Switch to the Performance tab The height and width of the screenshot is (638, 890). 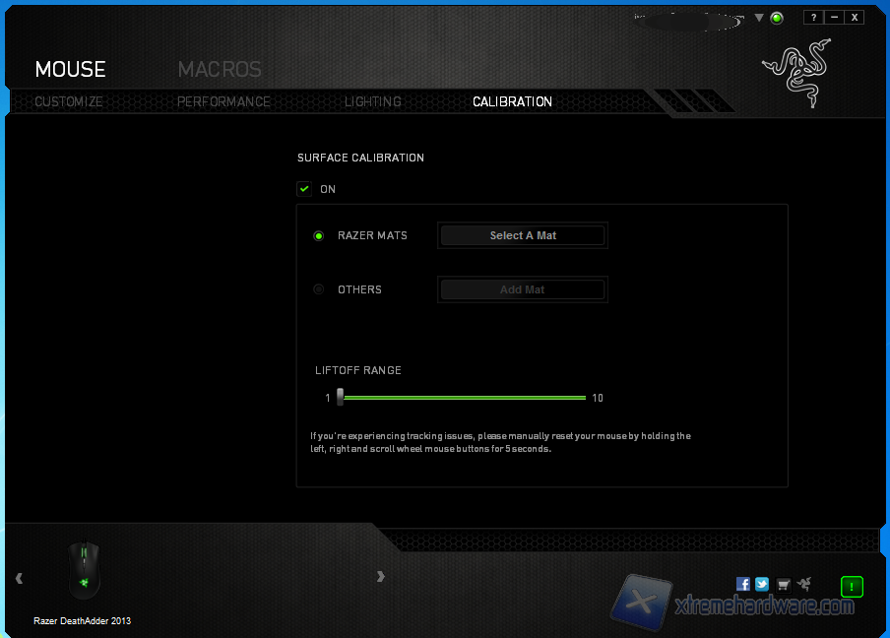point(223,101)
